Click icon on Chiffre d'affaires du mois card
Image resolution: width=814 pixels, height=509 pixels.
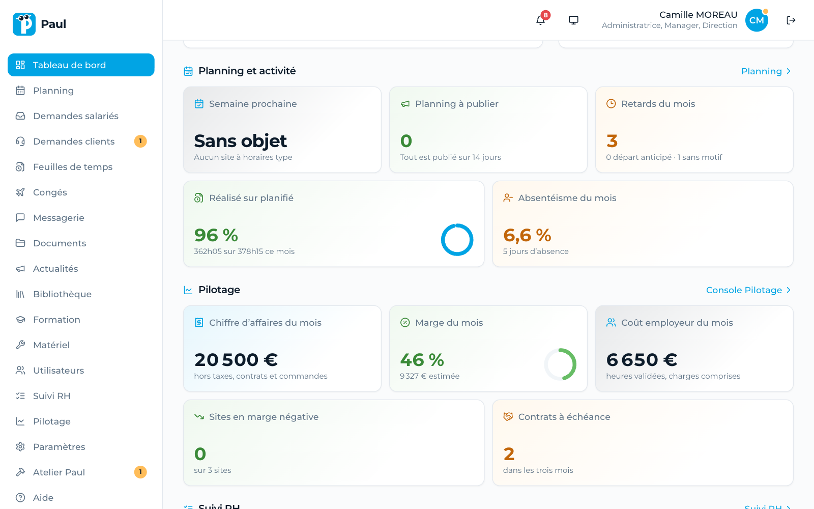tap(199, 323)
